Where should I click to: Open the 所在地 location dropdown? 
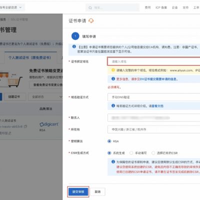[153, 129]
